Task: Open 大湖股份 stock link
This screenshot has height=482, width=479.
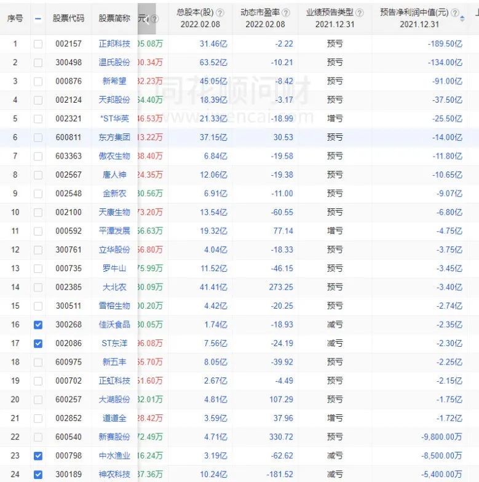Action: pyautogui.click(x=114, y=400)
